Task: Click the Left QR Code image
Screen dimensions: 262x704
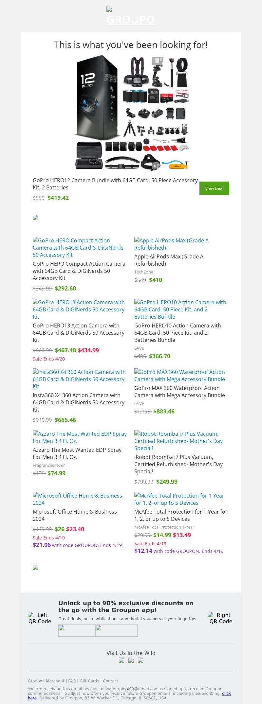Action: [x=40, y=618]
